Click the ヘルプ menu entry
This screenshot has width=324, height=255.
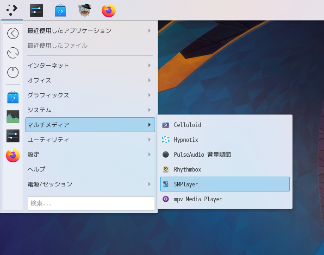tap(90, 169)
